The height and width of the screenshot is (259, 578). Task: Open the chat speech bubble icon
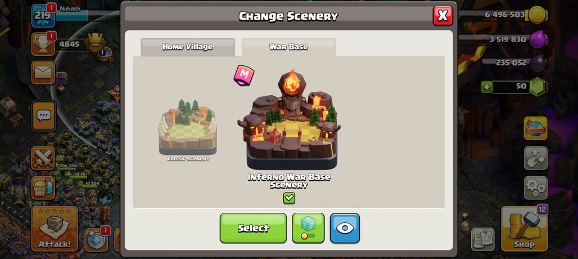click(x=43, y=116)
